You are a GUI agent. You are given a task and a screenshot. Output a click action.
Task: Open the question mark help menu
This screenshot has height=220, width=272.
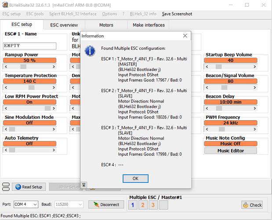(x=123, y=14)
